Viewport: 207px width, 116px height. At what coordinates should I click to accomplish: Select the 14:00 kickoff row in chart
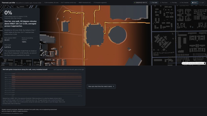tap(43, 81)
